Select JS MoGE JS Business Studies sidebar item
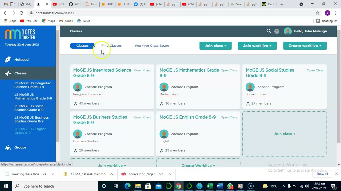 click(x=31, y=119)
